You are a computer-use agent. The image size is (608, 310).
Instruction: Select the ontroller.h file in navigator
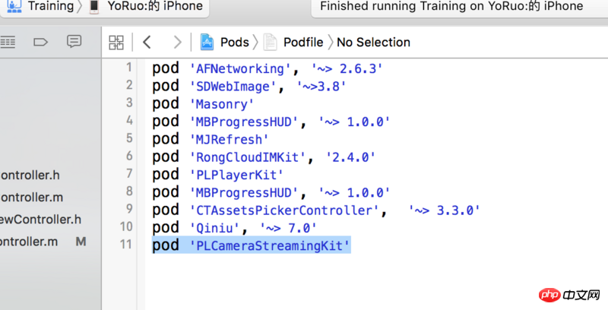(30, 176)
